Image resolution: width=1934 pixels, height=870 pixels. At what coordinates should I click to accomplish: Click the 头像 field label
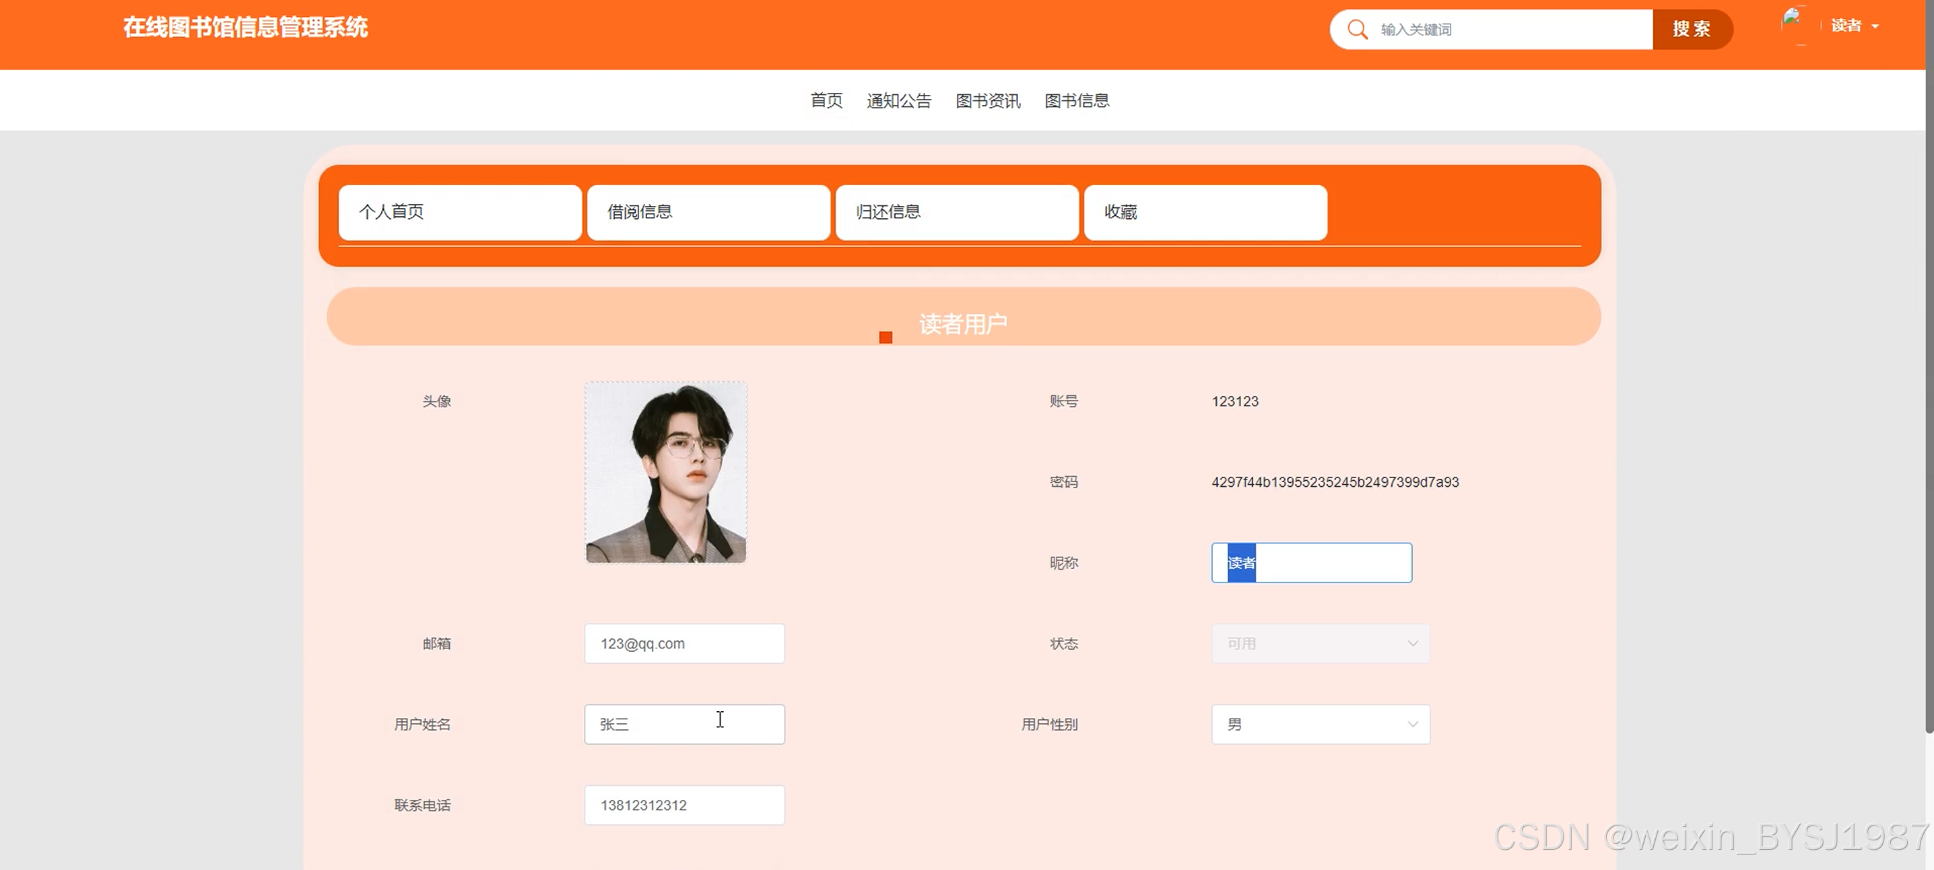coord(436,401)
